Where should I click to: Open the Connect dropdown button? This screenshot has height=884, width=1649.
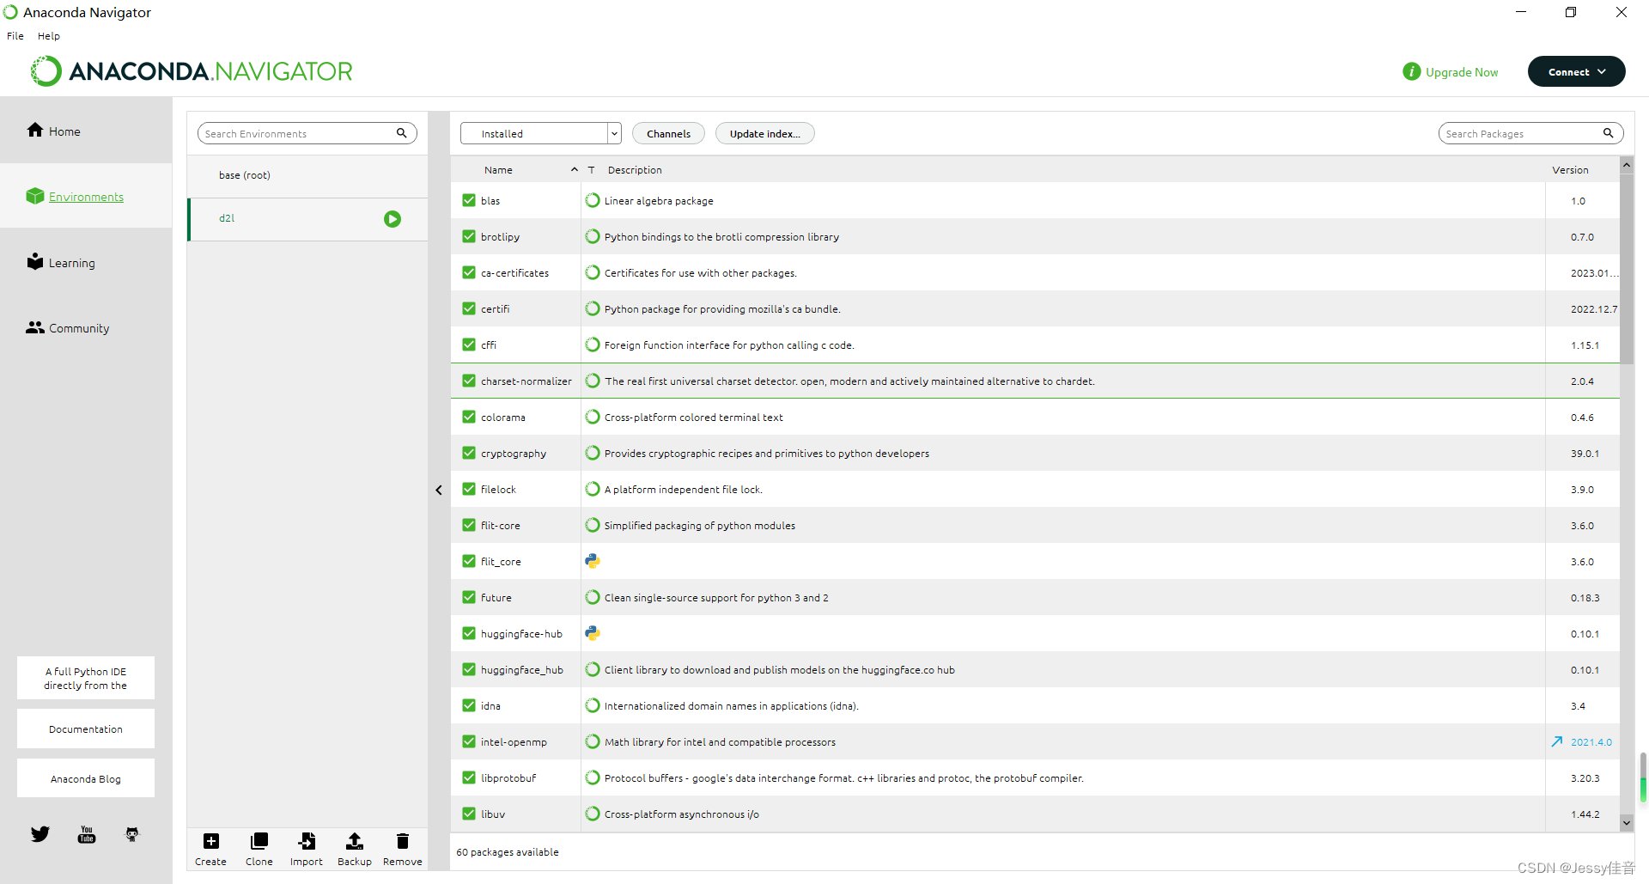[x=1576, y=71]
